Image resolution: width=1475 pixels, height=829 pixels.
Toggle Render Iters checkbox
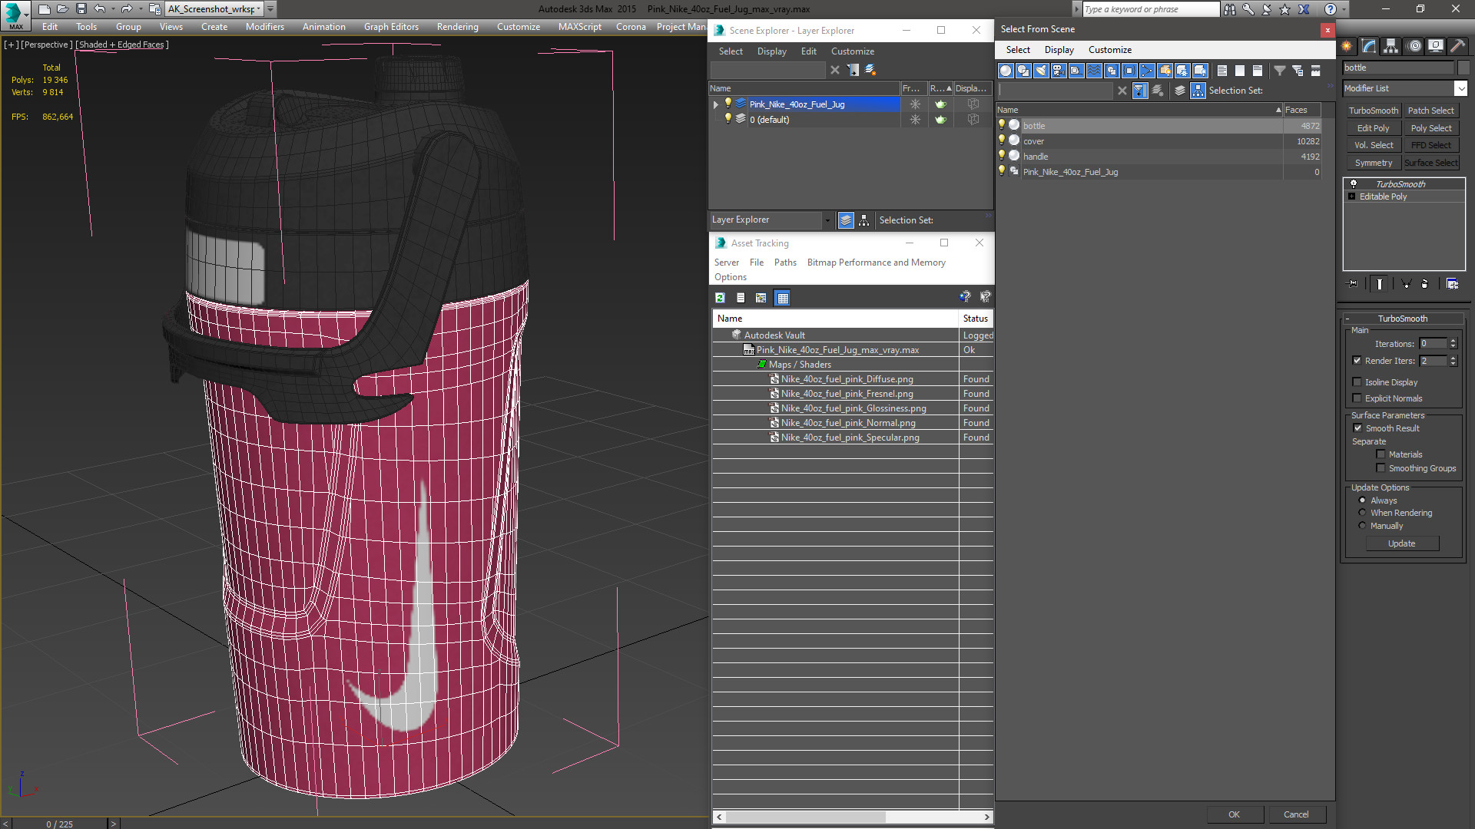click(1357, 361)
